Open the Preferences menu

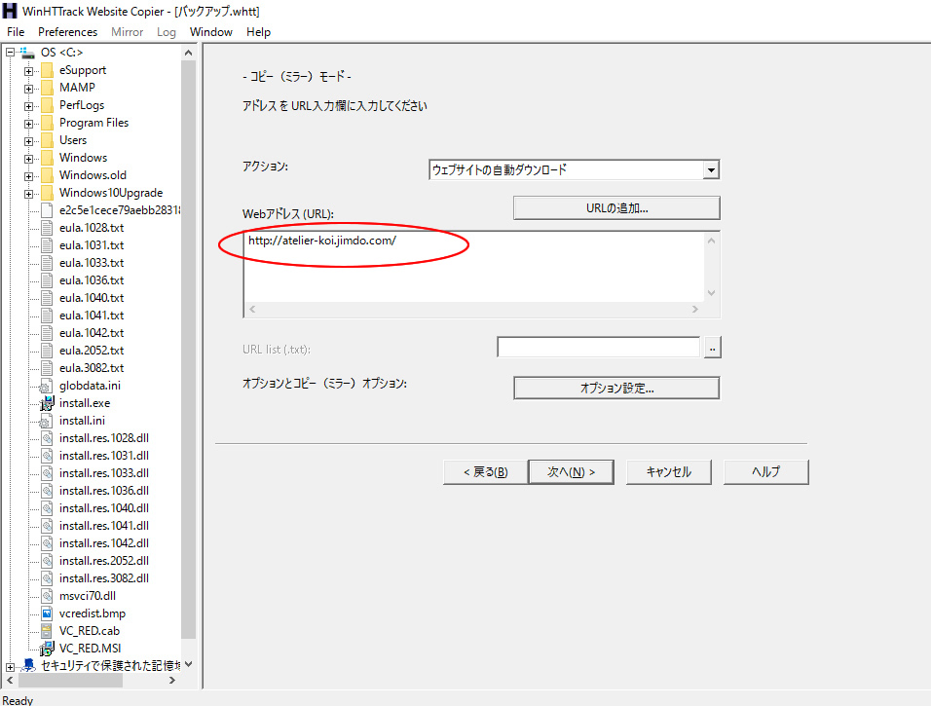point(67,31)
